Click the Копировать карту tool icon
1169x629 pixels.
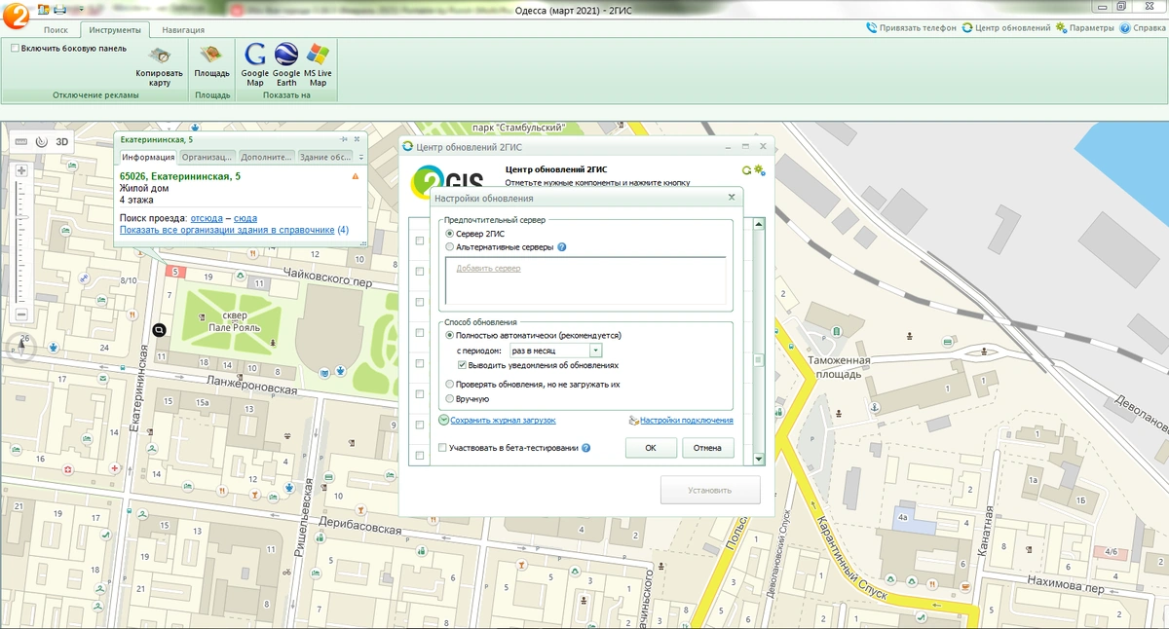[160, 57]
